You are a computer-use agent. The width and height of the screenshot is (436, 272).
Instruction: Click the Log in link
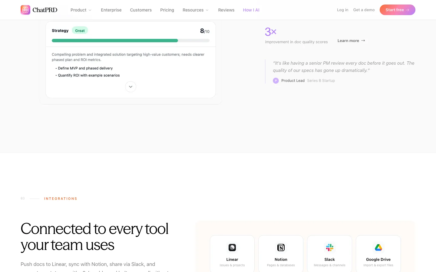pyautogui.click(x=342, y=10)
